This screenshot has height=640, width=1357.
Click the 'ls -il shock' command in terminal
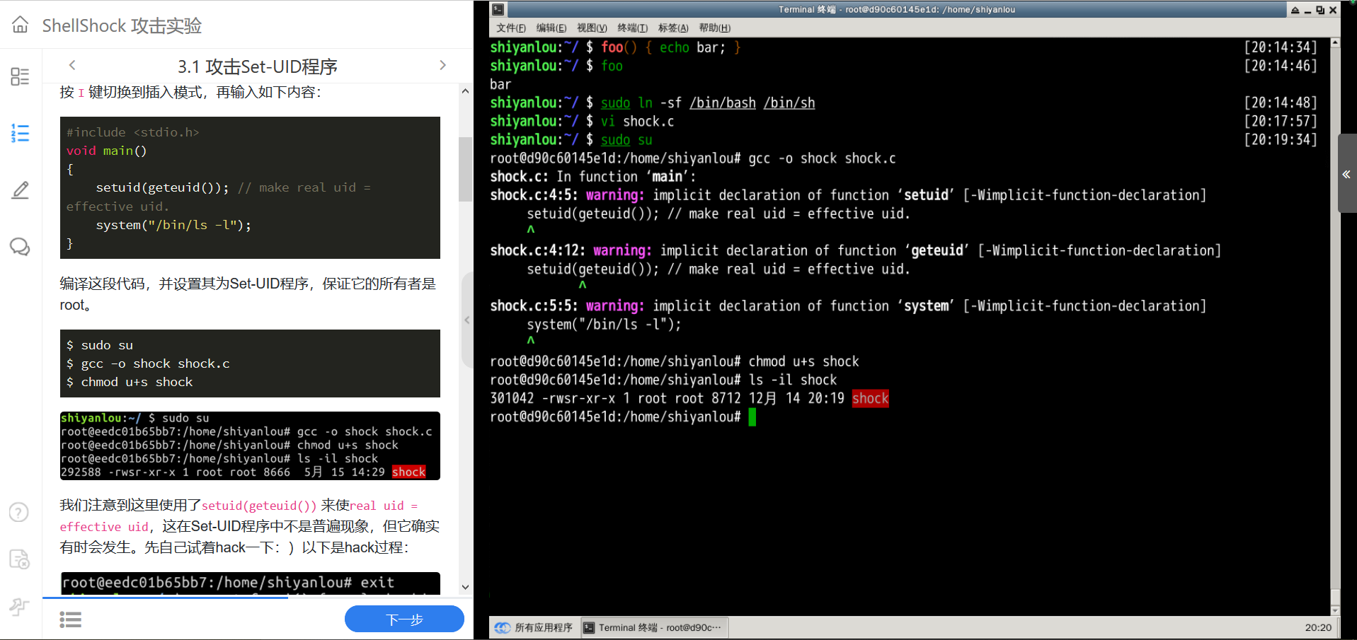pos(793,380)
